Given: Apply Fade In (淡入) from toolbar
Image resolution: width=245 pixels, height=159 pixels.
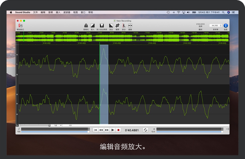Looking at the screenshot, I should tap(92, 26).
